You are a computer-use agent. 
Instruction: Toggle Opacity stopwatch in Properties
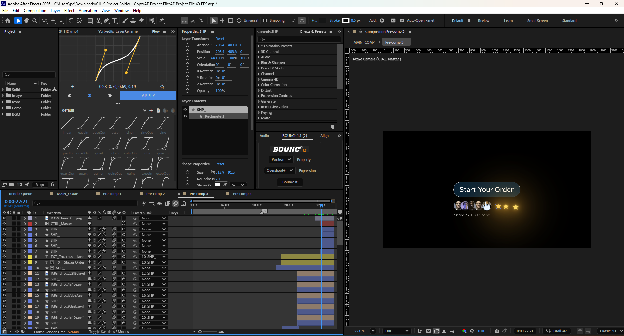click(x=187, y=91)
